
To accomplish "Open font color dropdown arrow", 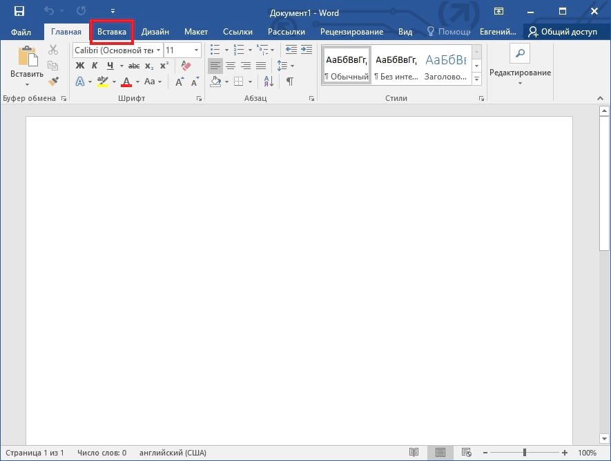I will 137,82.
